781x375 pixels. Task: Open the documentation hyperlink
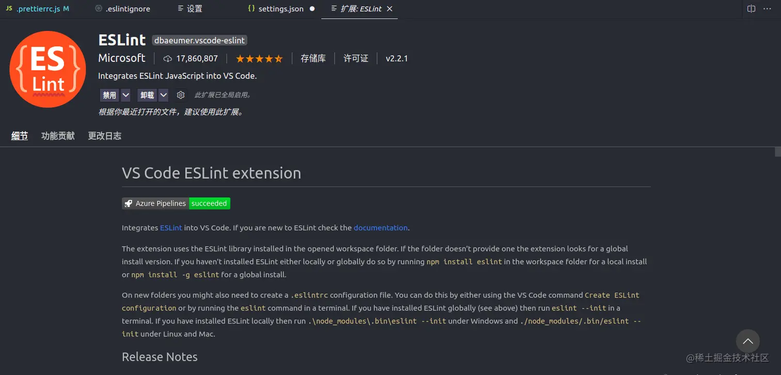(381, 227)
